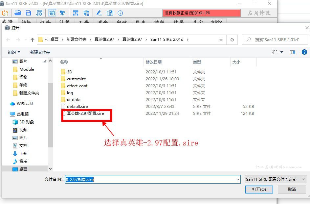
Task: Sort files by the 名称 column header
Action: [x=64, y=62]
